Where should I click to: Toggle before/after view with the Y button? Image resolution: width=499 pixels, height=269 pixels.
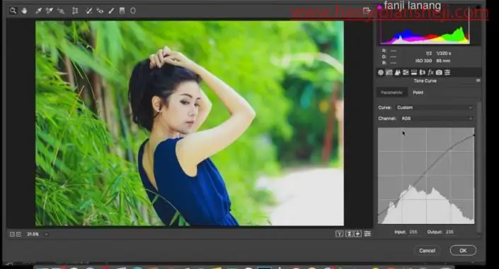(x=339, y=234)
